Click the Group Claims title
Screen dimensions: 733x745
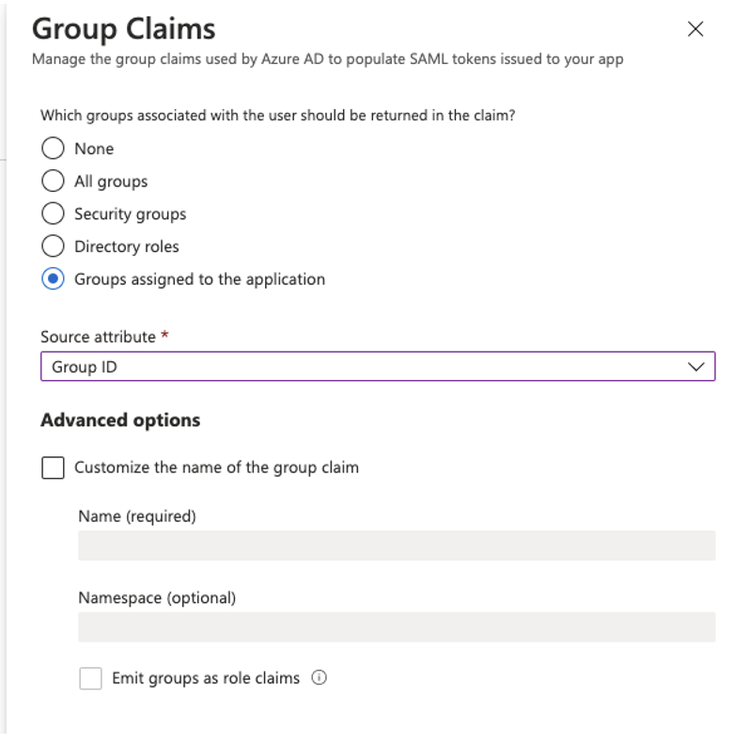tap(124, 29)
